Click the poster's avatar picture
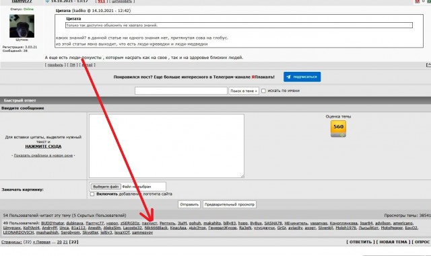Image resolution: width=431 pixels, height=256 pixels. 22,26
